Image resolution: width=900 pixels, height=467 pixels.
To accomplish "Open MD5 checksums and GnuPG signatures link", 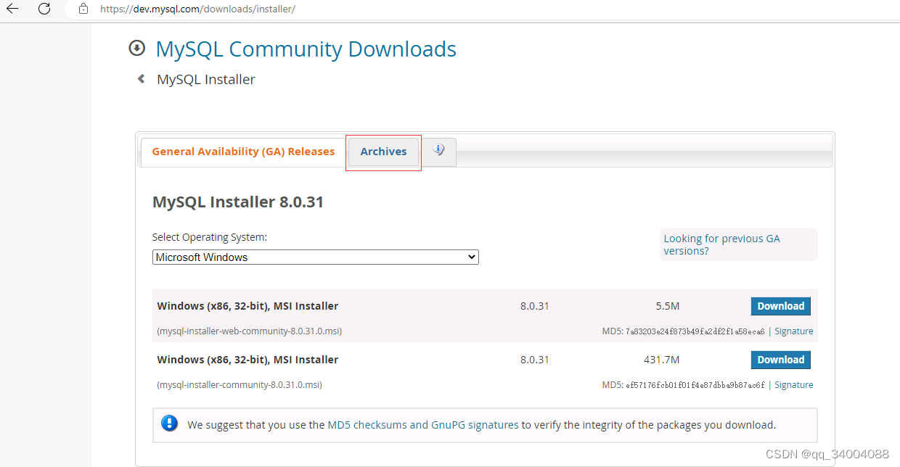I will click(423, 425).
